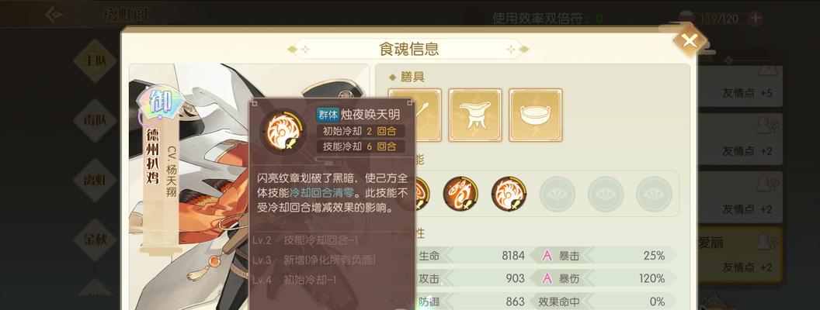This screenshot has height=310, width=820.
Task: Toggle the 使用效率双倍符 checkbox
Action: [473, 17]
